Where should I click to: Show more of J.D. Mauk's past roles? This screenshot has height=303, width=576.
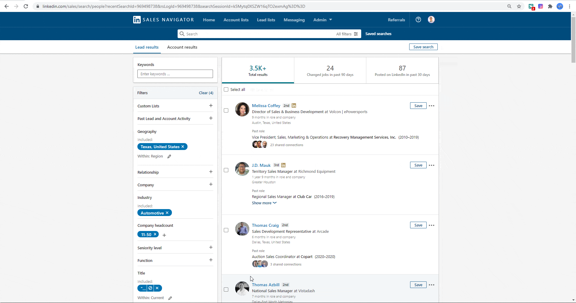[x=264, y=203]
